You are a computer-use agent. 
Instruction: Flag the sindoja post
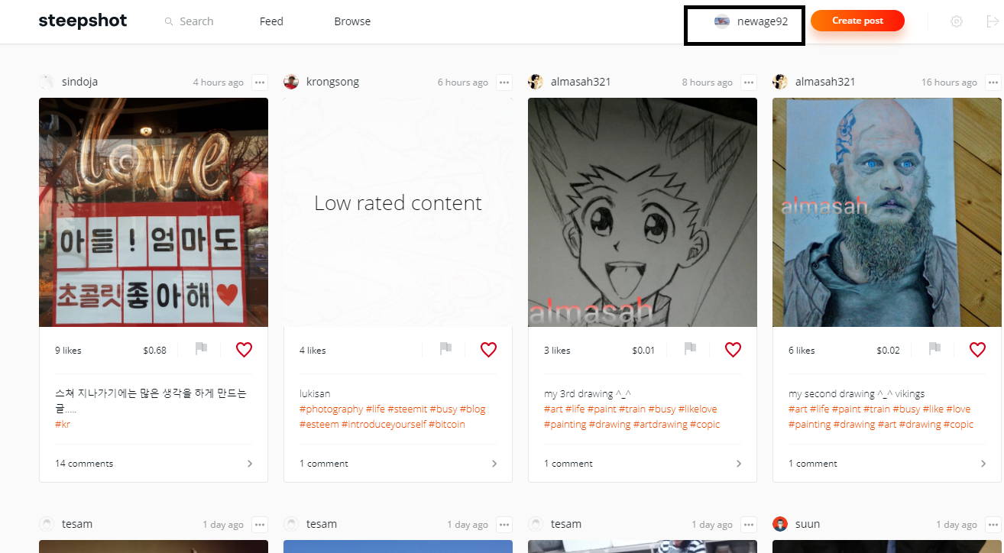(201, 349)
